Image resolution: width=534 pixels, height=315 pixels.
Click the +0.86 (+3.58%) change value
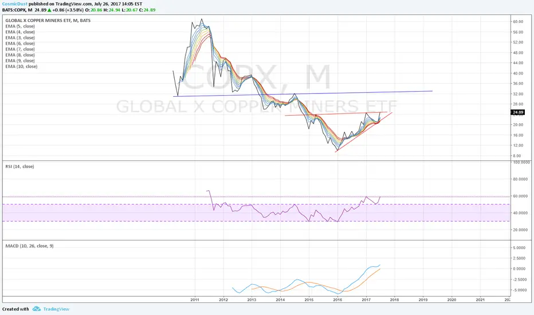coord(68,10)
